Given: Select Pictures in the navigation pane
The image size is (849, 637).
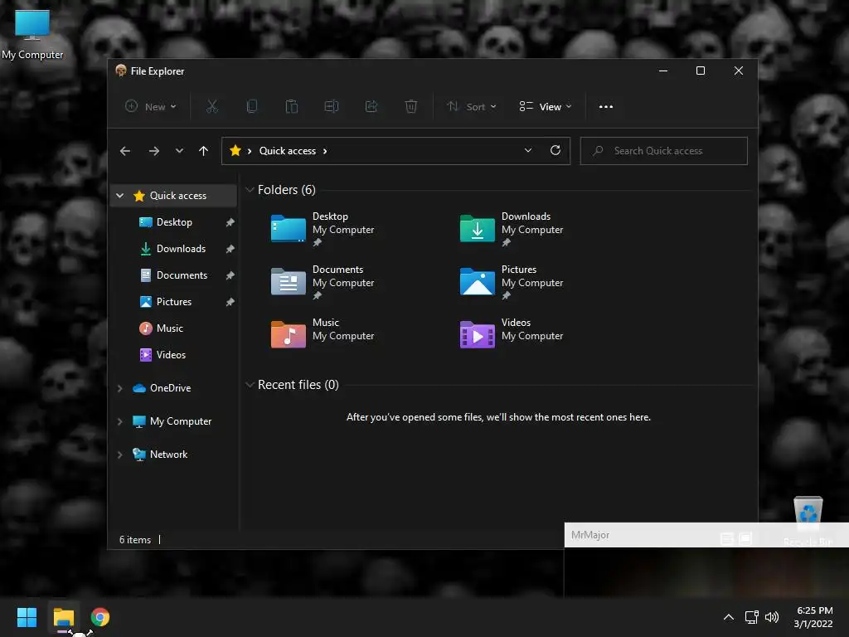Looking at the screenshot, I should click(174, 302).
